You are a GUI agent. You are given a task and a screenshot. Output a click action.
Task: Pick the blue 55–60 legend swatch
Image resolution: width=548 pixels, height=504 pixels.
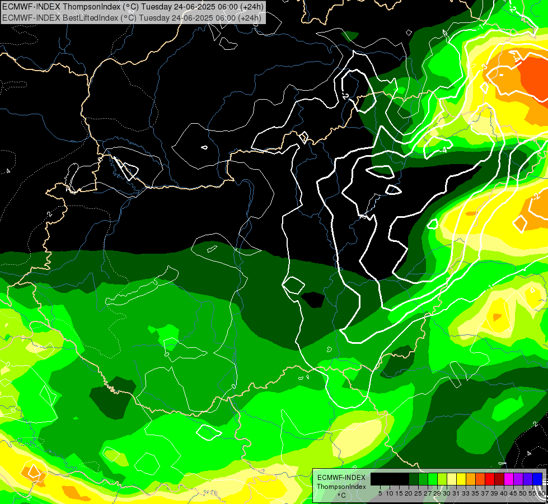tap(537, 479)
